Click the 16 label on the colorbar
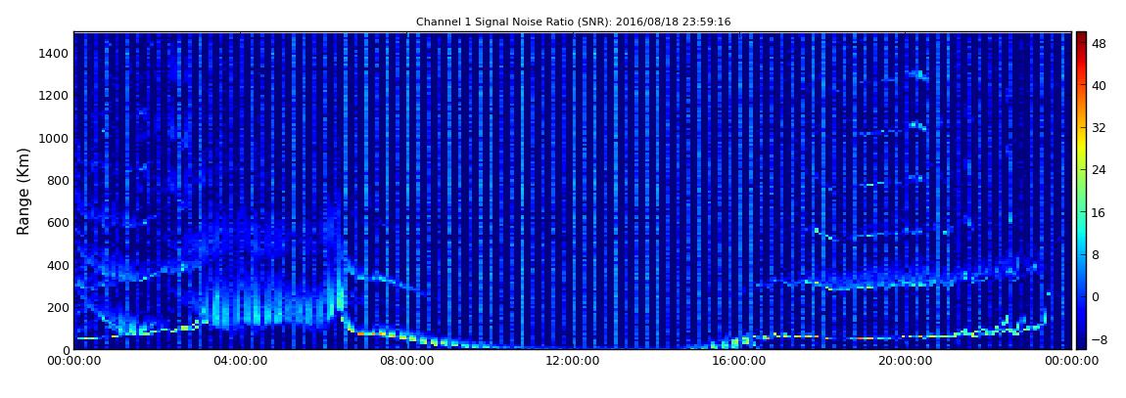This screenshot has height=398, width=1126. (1100, 212)
